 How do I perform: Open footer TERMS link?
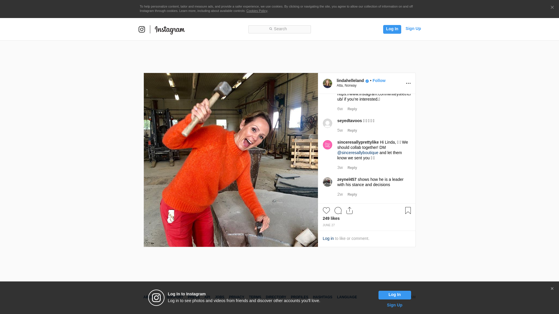tap(255, 297)
